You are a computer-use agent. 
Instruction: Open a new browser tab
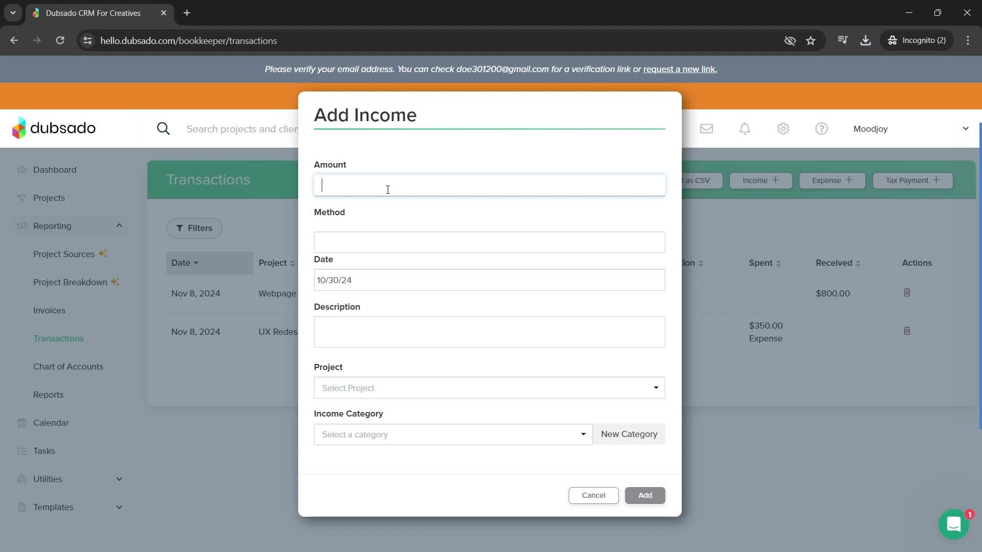click(x=187, y=13)
